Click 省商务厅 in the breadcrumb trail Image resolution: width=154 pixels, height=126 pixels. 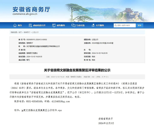(27, 32)
